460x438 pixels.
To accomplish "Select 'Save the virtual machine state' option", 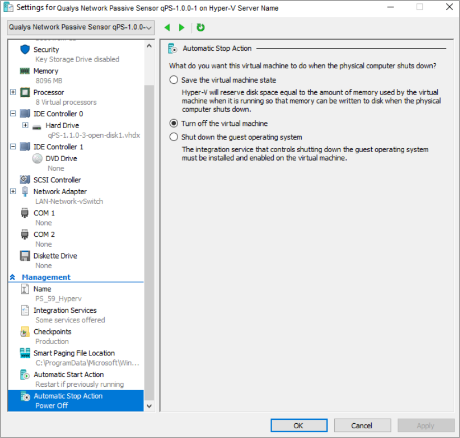I will (174, 80).
